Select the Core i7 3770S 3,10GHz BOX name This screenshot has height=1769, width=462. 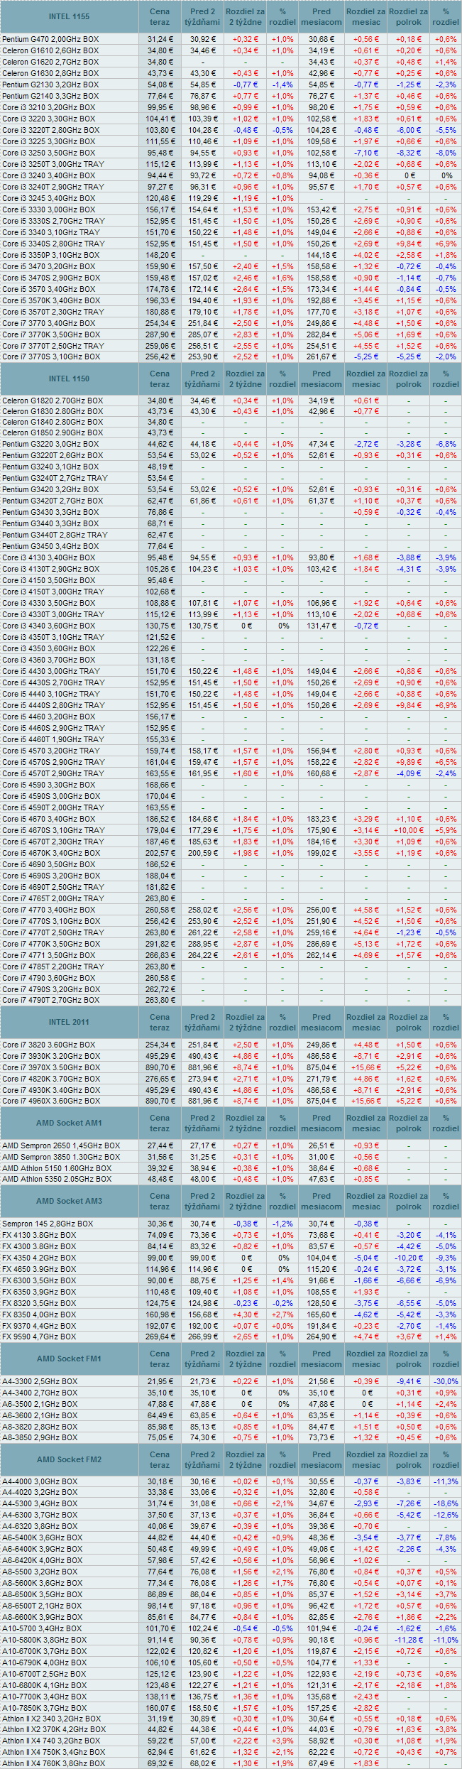(51, 356)
